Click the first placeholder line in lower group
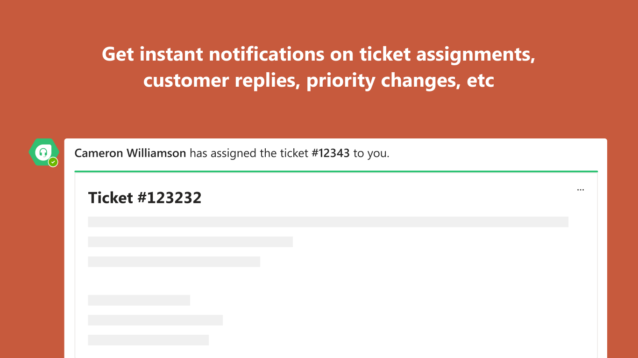The width and height of the screenshot is (638, 358). pos(139,300)
